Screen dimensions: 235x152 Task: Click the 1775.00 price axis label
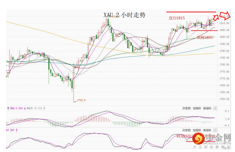224,72
